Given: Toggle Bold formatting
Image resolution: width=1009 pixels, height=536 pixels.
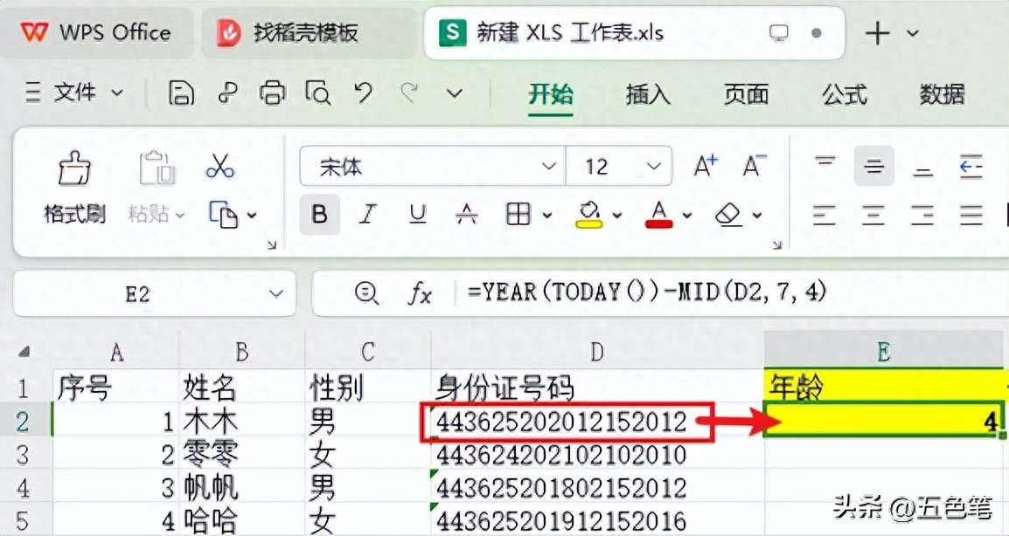Looking at the screenshot, I should point(320,214).
